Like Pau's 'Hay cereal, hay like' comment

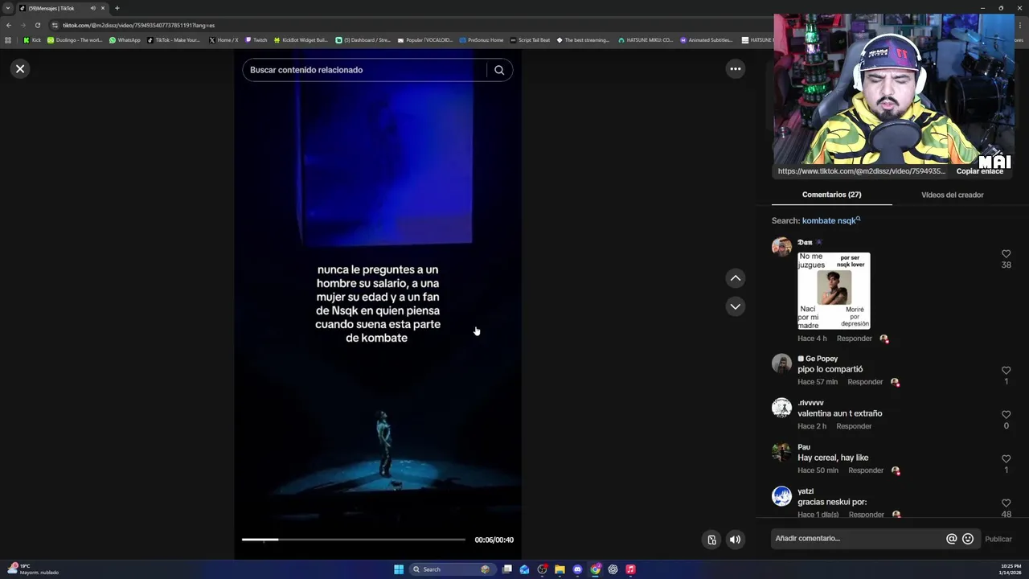1006,459
